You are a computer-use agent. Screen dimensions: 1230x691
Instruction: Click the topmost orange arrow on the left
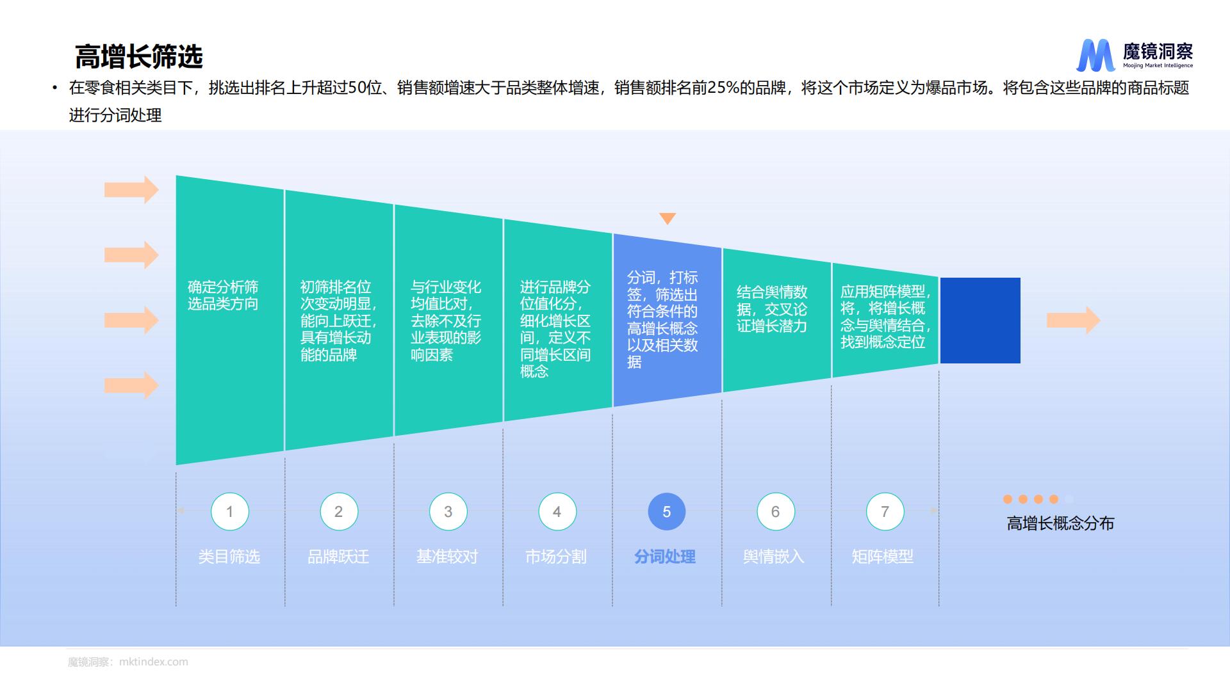[x=128, y=189]
